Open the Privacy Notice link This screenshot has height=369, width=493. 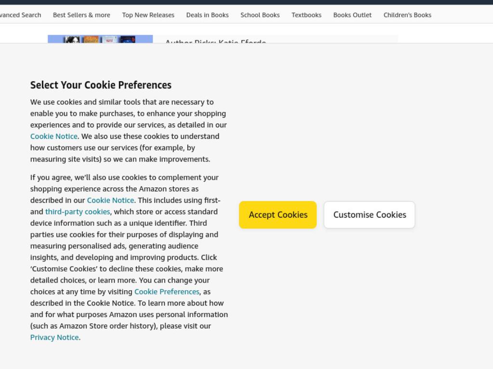[54, 337]
